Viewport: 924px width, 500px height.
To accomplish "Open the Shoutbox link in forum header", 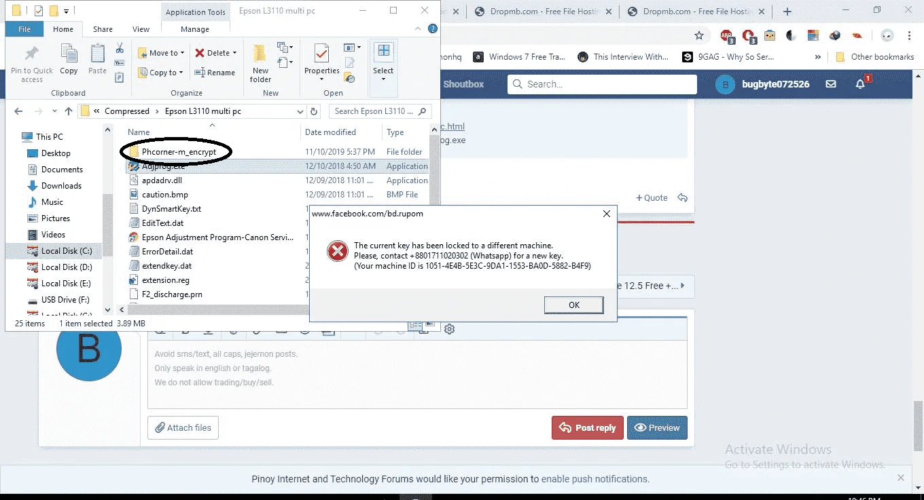I will 463,84.
